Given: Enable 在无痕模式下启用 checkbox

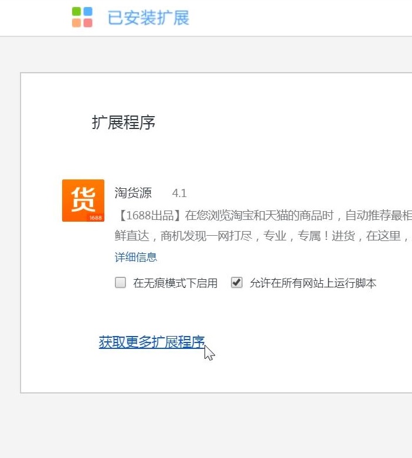Looking at the screenshot, I should (120, 283).
